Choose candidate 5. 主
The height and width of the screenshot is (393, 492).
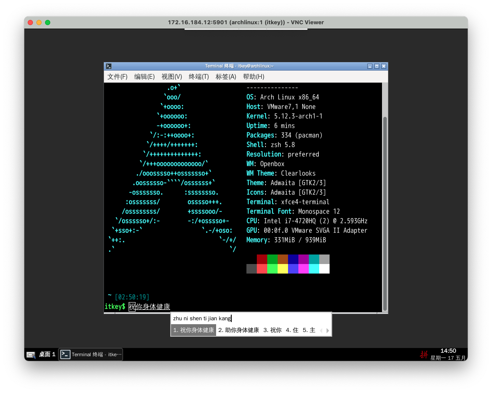pyautogui.click(x=309, y=330)
